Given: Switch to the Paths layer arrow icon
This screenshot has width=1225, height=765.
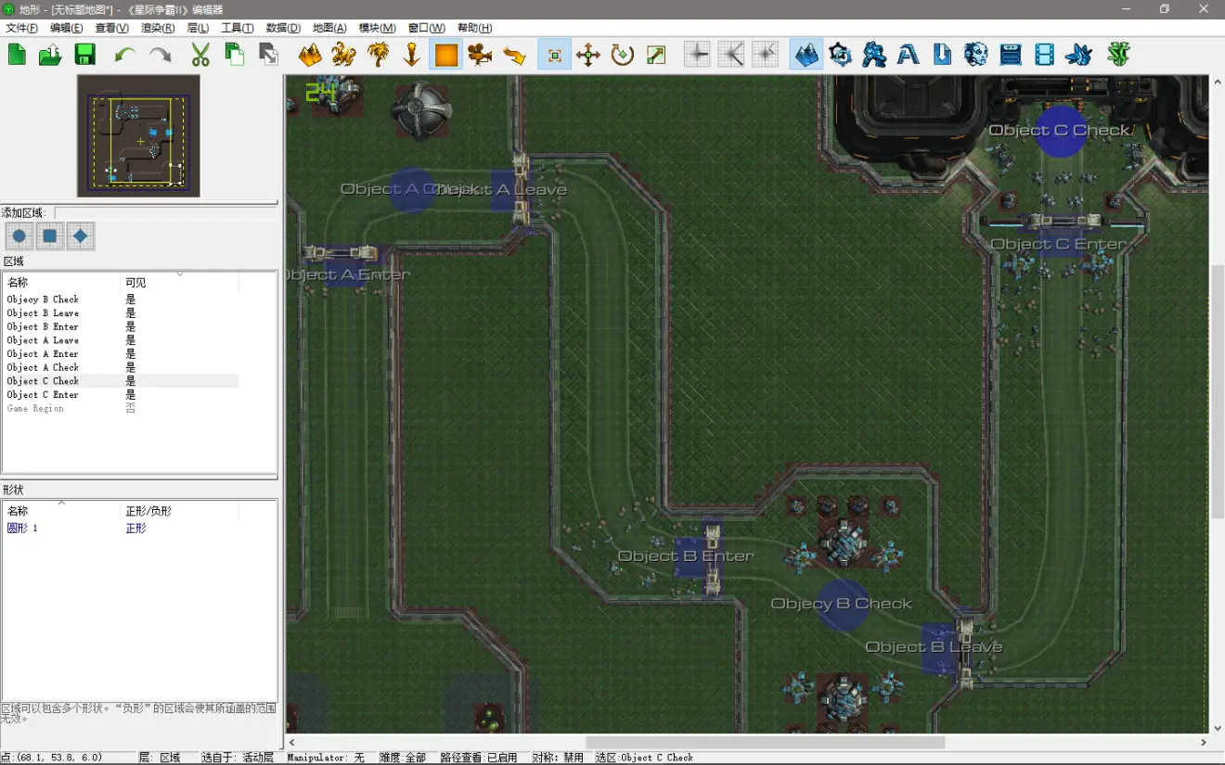Looking at the screenshot, I should [514, 55].
